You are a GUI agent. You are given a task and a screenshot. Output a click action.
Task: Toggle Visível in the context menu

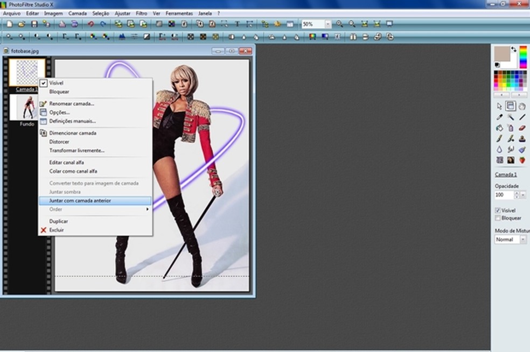point(56,83)
